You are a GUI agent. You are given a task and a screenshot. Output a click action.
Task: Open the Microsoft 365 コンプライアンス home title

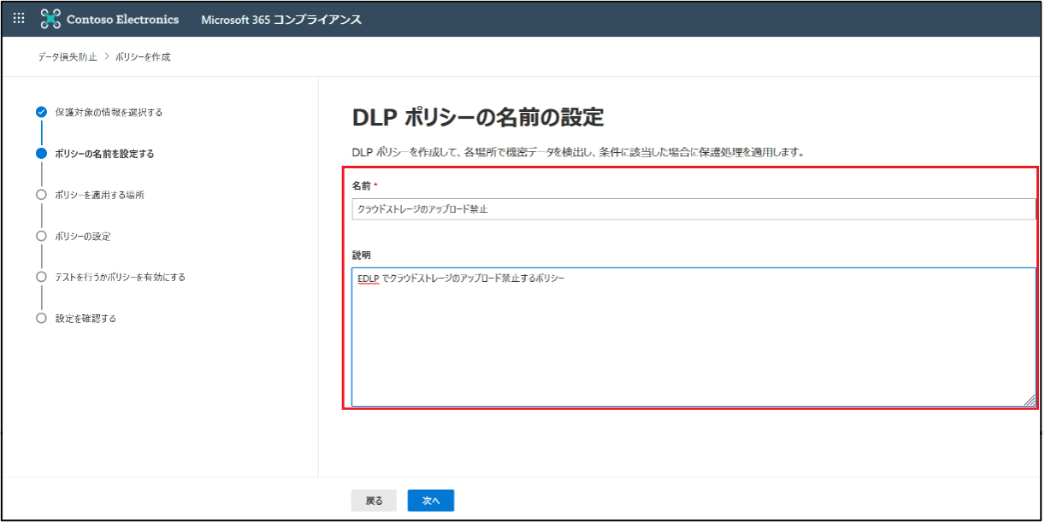click(280, 20)
